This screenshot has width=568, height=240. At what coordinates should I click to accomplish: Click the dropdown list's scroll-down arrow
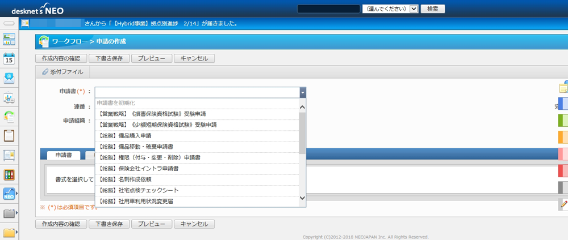click(302, 198)
